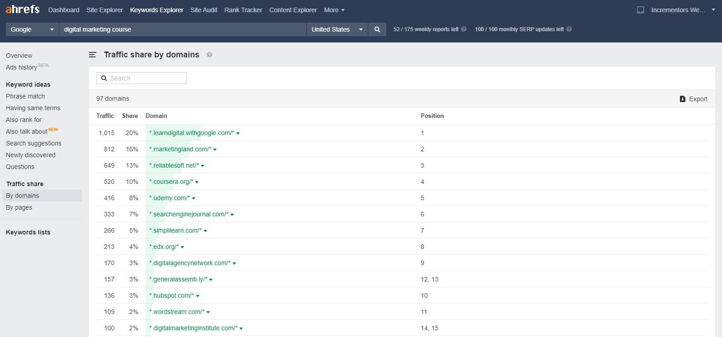Open the Incrementors account dropdown
Viewport: 722px width, 337px height.
(683, 10)
